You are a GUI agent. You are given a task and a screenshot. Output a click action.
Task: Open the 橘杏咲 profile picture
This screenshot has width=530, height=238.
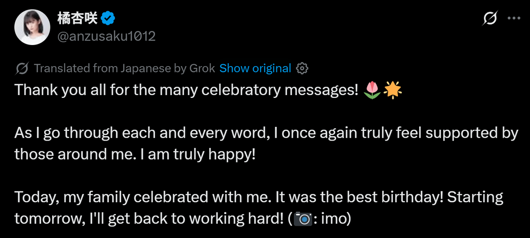(x=32, y=26)
